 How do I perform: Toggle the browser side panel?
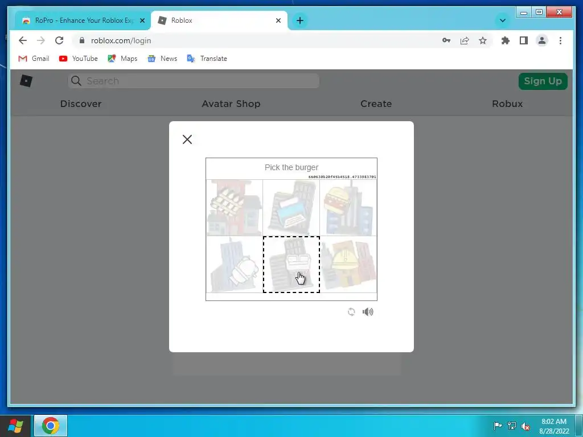pyautogui.click(x=524, y=40)
